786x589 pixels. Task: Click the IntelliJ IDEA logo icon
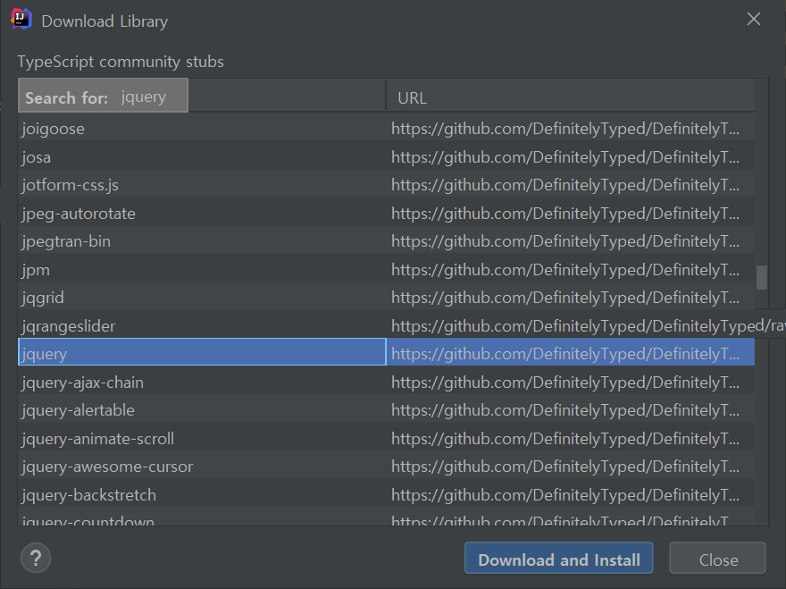click(21, 20)
